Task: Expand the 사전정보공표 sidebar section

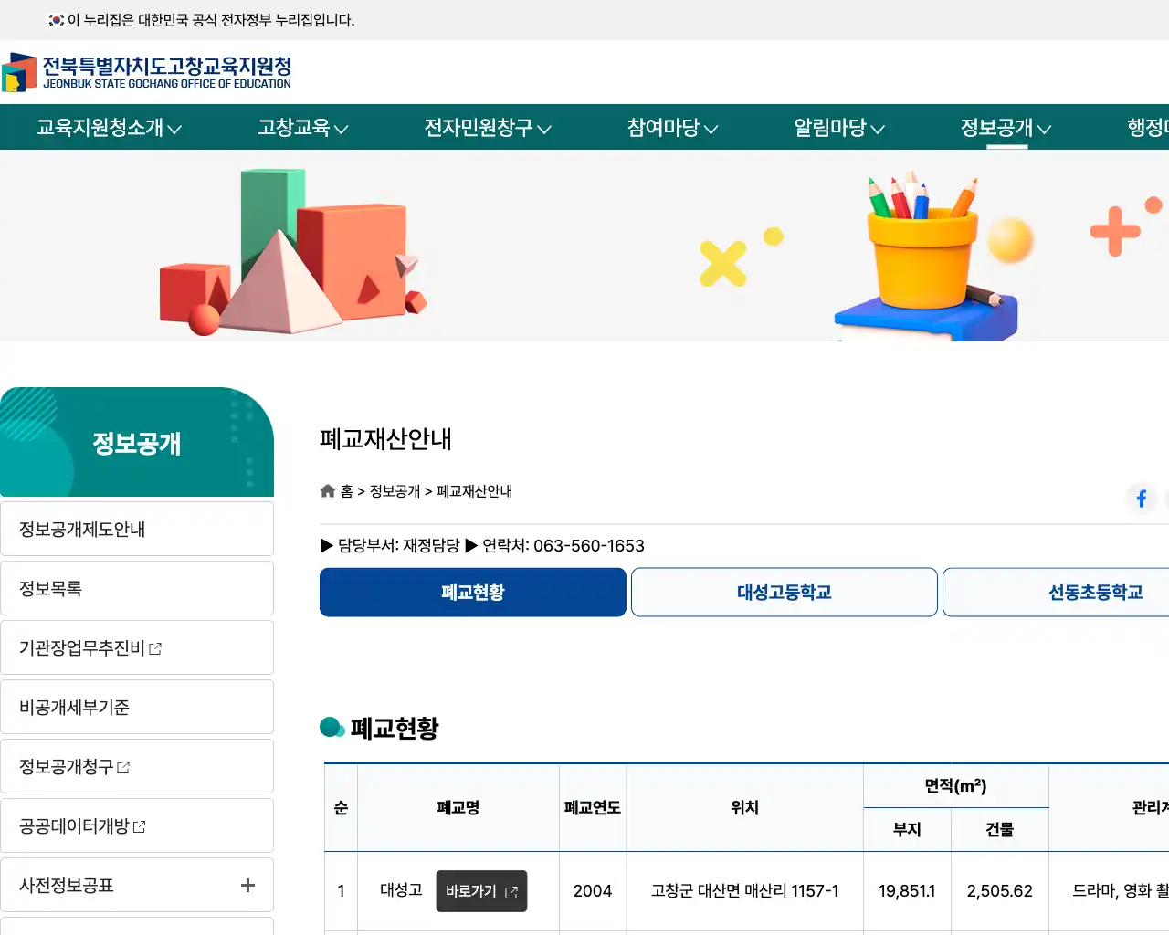Action: coord(246,885)
